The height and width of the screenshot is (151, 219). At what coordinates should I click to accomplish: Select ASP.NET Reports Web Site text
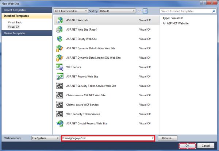82,77
